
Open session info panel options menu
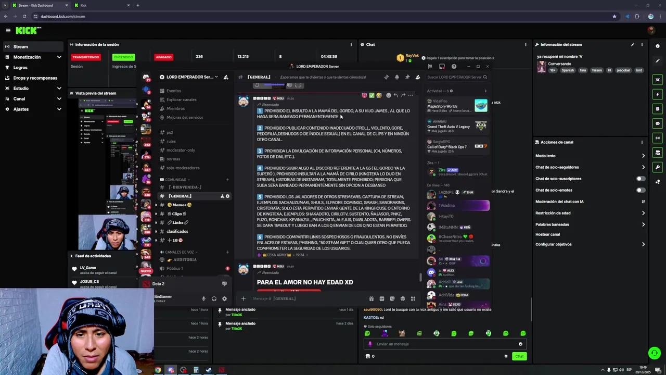(x=351, y=45)
